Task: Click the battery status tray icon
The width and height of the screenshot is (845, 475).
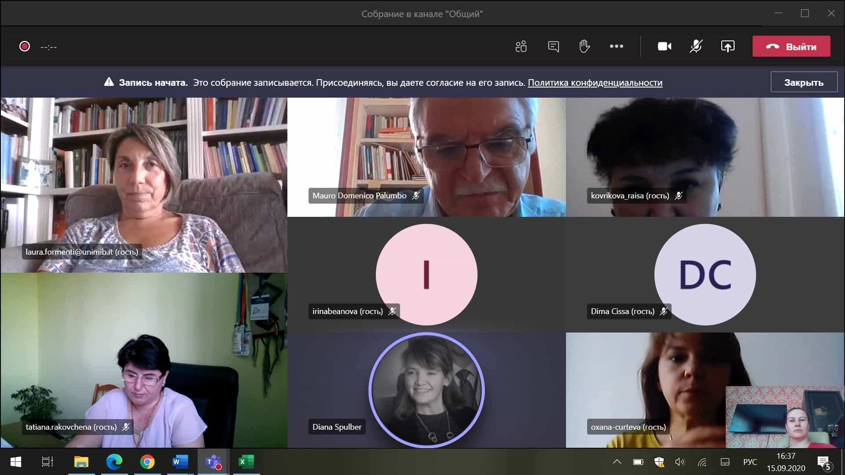Action: pos(638,462)
